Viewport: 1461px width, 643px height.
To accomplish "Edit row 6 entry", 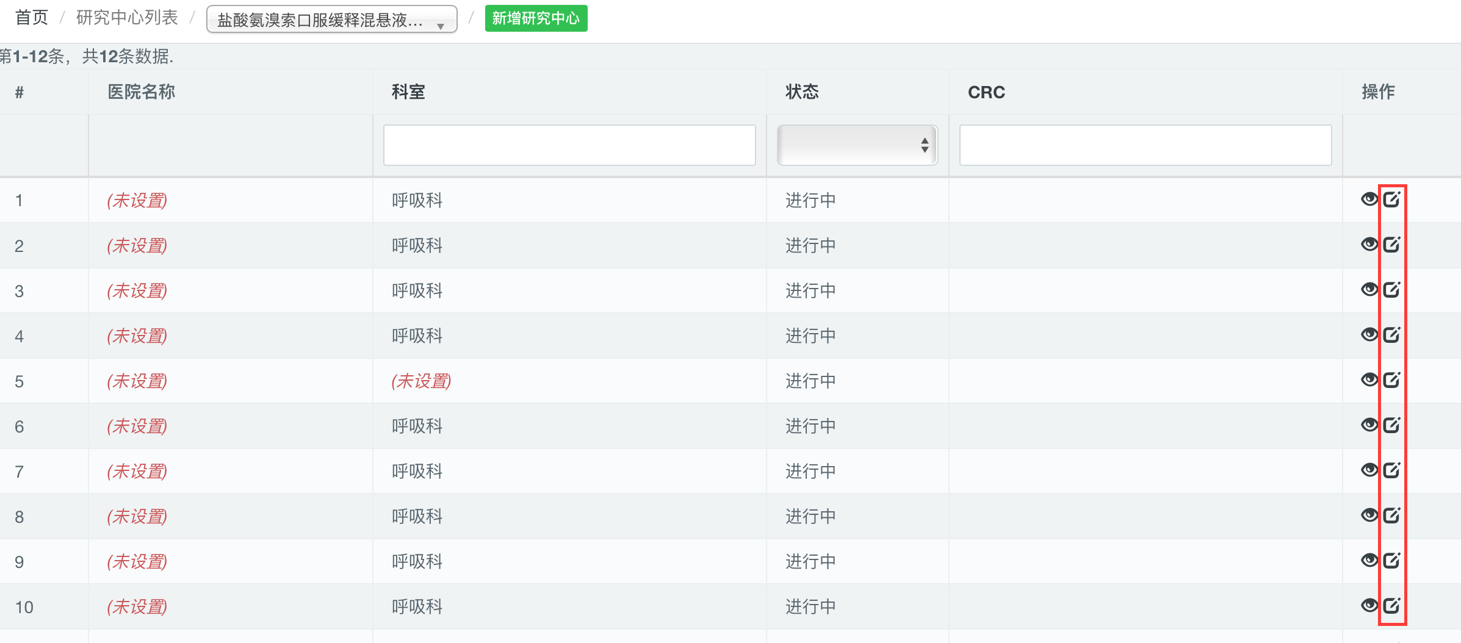I will click(1391, 425).
